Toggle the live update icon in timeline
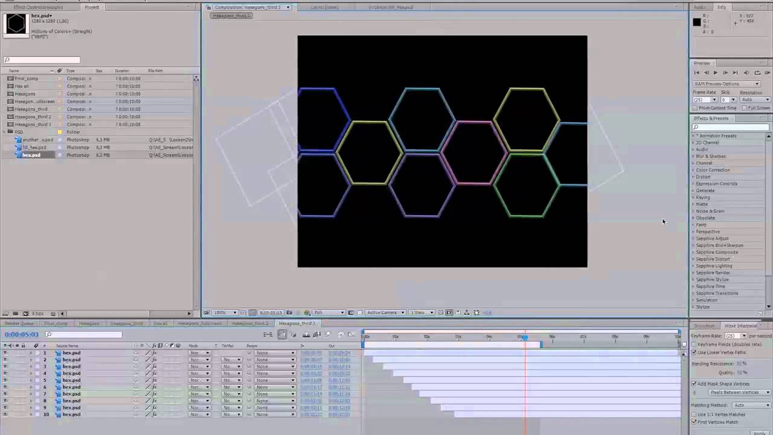This screenshot has width=773, height=435. click(281, 335)
